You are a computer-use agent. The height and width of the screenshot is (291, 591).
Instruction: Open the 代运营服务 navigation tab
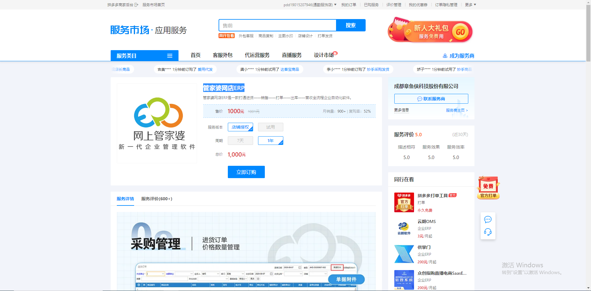pyautogui.click(x=257, y=55)
